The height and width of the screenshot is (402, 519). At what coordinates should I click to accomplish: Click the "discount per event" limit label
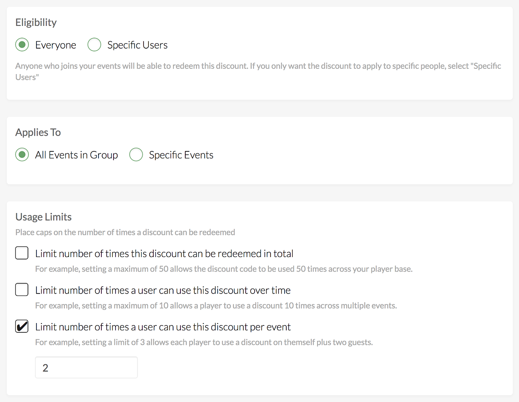[163, 327]
